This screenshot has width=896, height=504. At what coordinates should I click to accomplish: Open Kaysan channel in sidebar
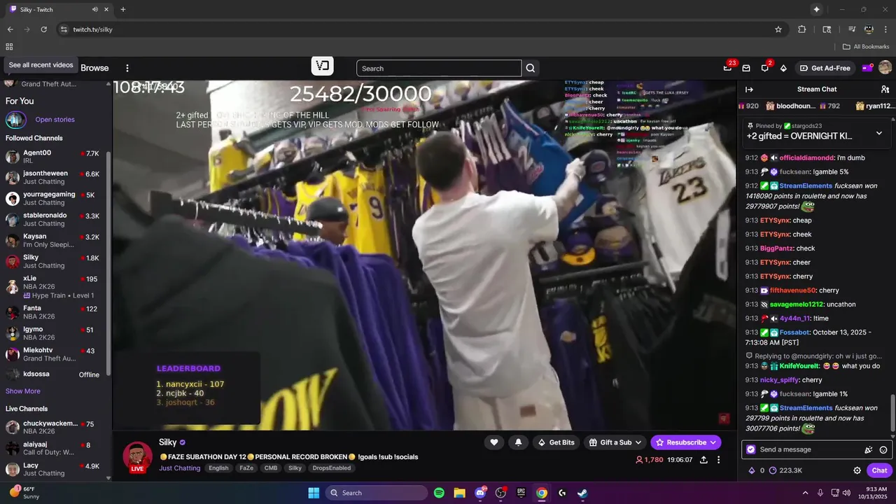[53, 241]
